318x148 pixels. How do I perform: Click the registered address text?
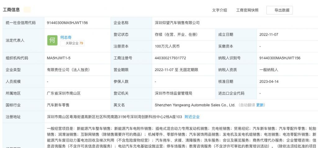click(114, 117)
